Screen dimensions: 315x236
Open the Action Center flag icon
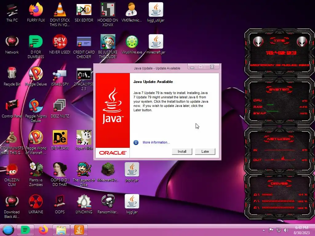(271, 230)
